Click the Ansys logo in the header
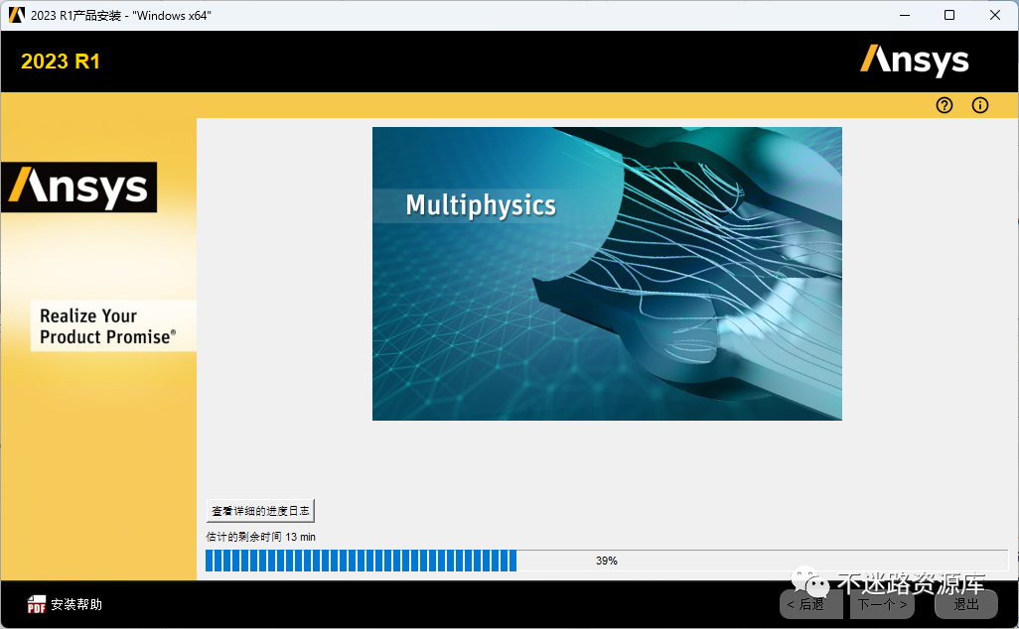This screenshot has height=629, width=1019. coord(915,61)
